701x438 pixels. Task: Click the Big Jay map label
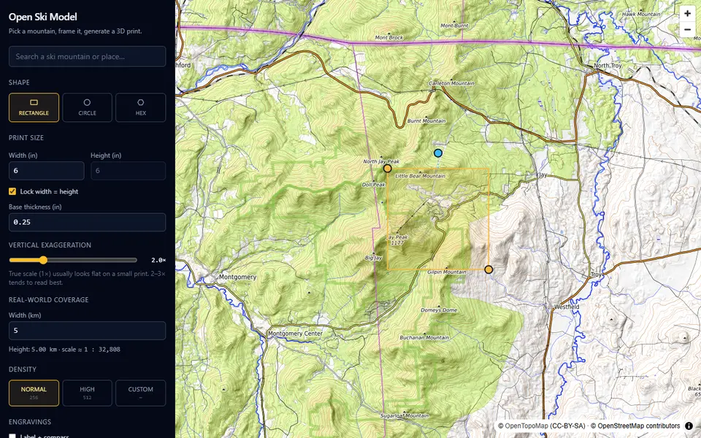[x=373, y=258]
